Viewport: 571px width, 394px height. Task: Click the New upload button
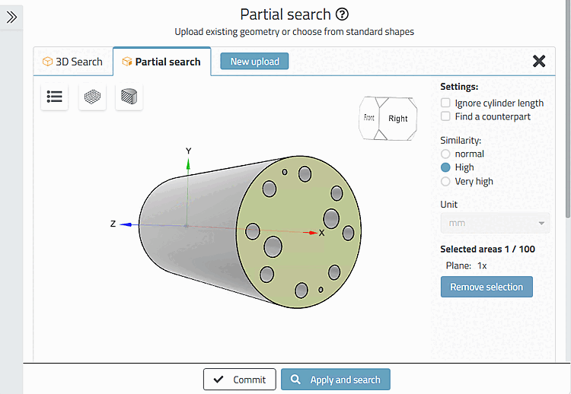[x=254, y=62]
